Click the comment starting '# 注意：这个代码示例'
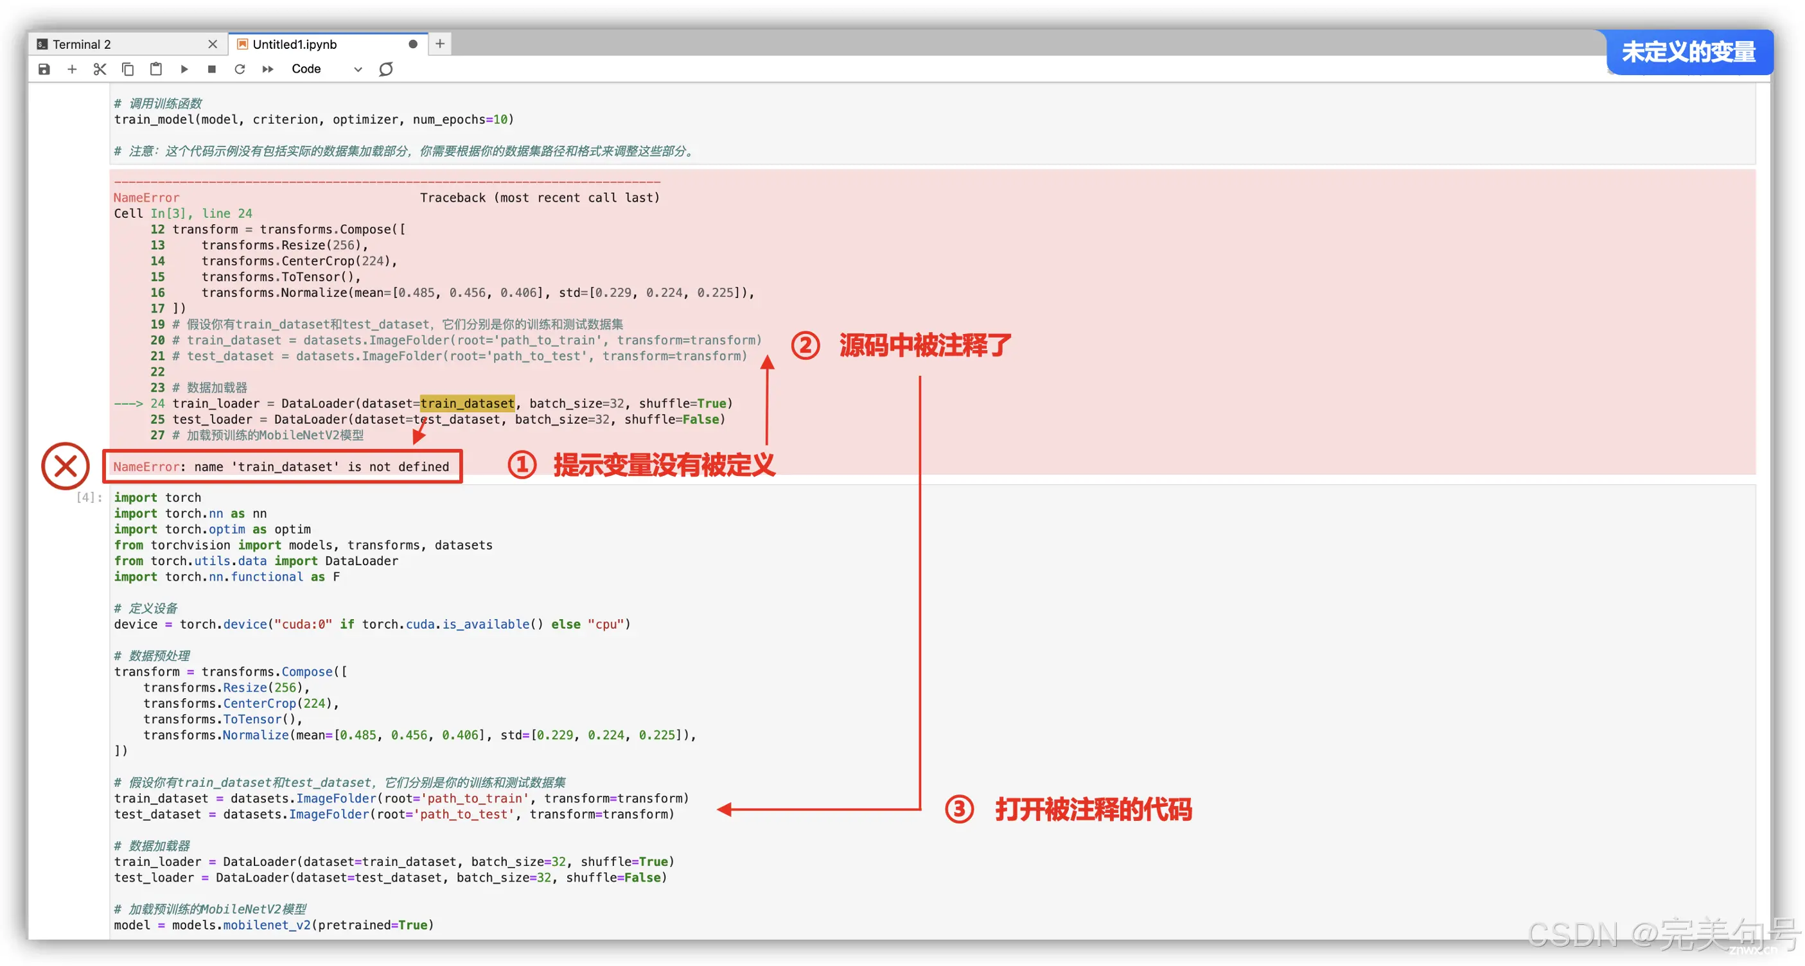 tap(403, 152)
